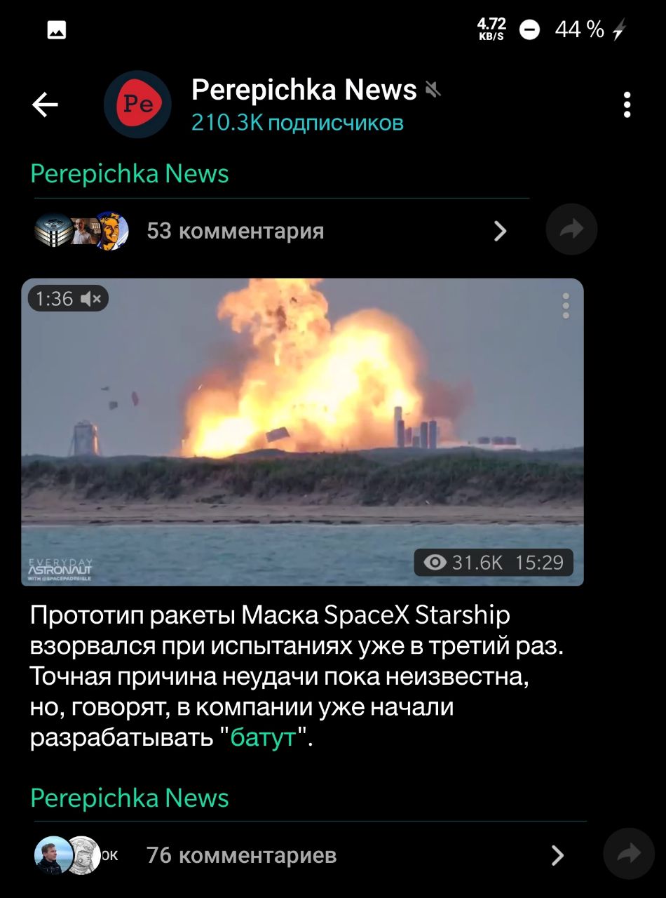This screenshot has height=898, width=666.
Task: Open the video's three-dot options
Action: click(566, 306)
